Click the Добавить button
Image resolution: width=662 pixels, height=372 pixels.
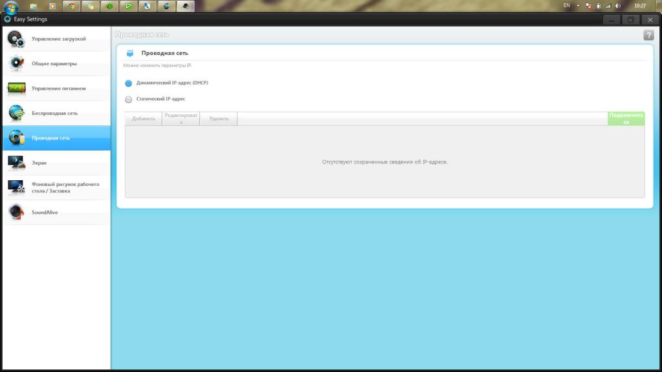(144, 119)
